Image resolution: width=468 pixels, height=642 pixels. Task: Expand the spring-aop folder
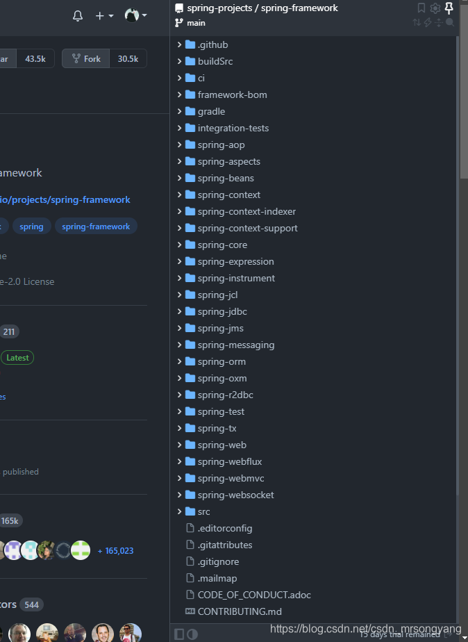point(180,145)
